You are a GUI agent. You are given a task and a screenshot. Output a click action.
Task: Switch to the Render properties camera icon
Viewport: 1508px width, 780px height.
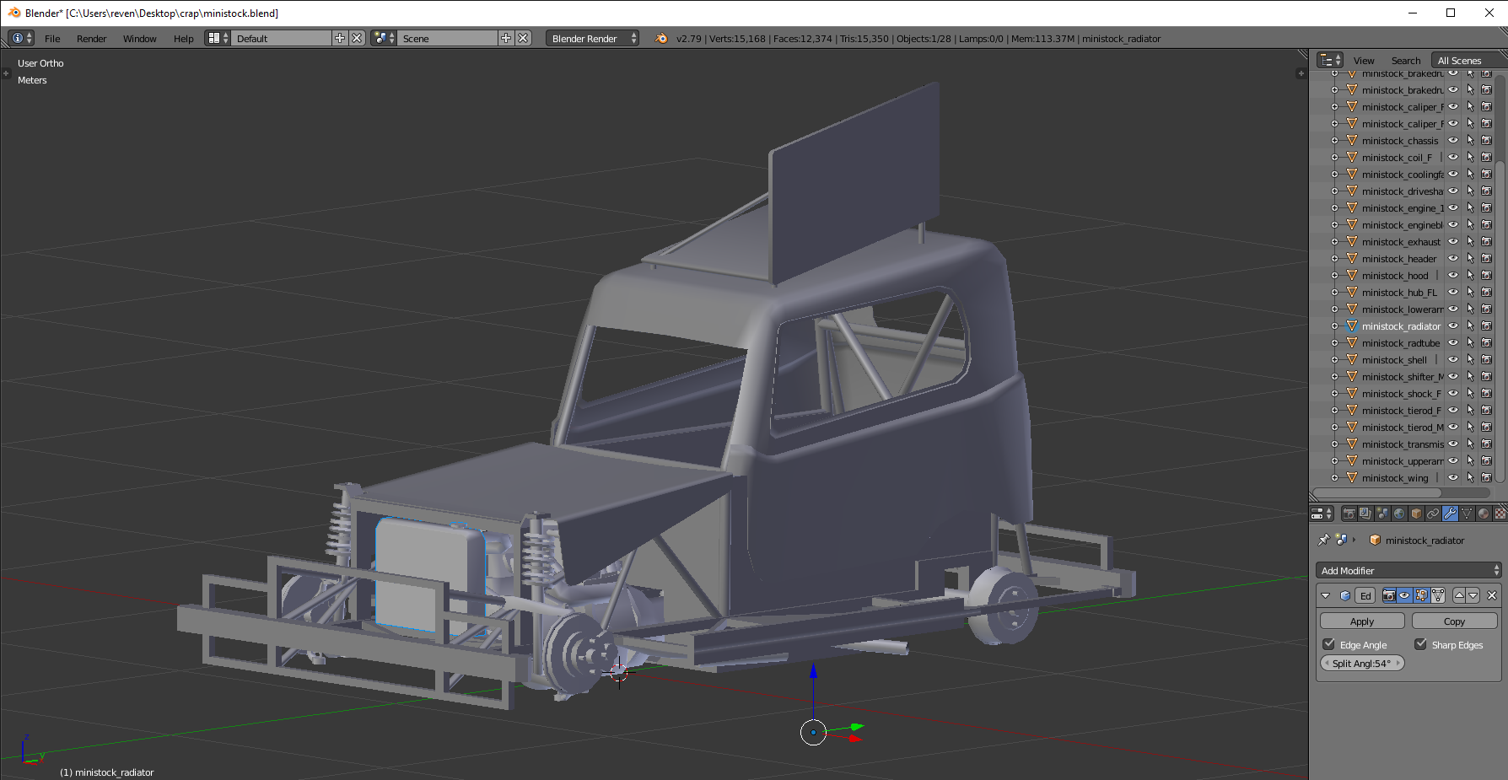click(1349, 514)
